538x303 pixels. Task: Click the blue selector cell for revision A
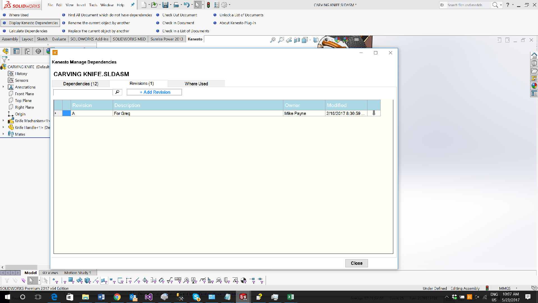pyautogui.click(x=66, y=113)
